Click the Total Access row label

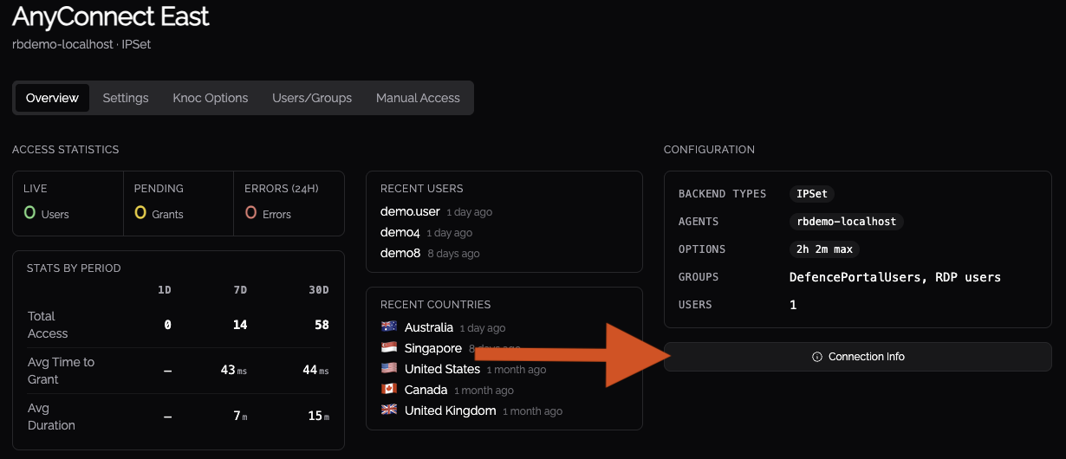click(48, 325)
